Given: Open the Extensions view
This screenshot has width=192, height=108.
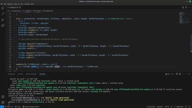Looking at the screenshot, I should click(x=3, y=25).
